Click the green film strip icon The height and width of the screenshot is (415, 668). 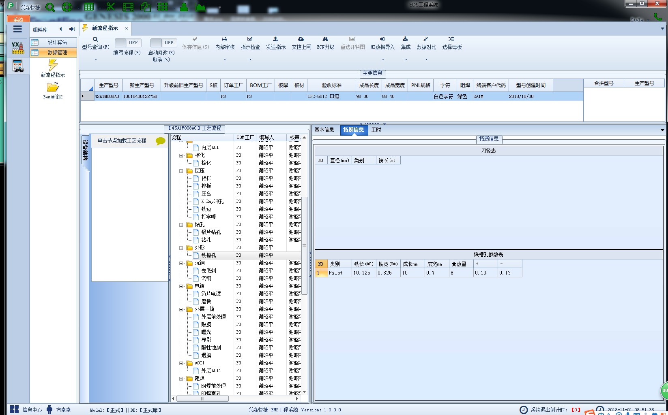(128, 7)
